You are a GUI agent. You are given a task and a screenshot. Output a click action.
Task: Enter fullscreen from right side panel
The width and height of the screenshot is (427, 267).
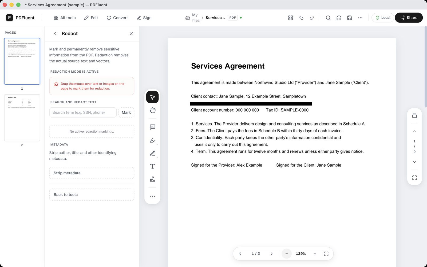(414, 178)
